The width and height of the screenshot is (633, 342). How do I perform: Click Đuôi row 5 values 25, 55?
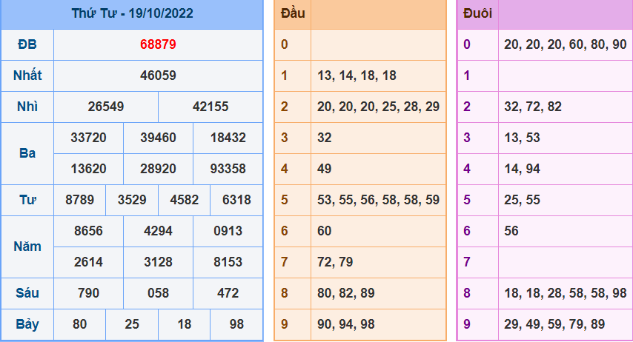click(522, 200)
